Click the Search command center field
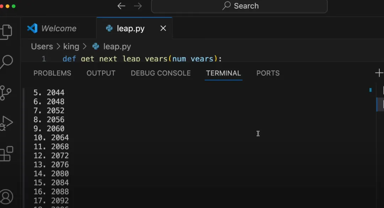384x208 pixels. [x=239, y=6]
